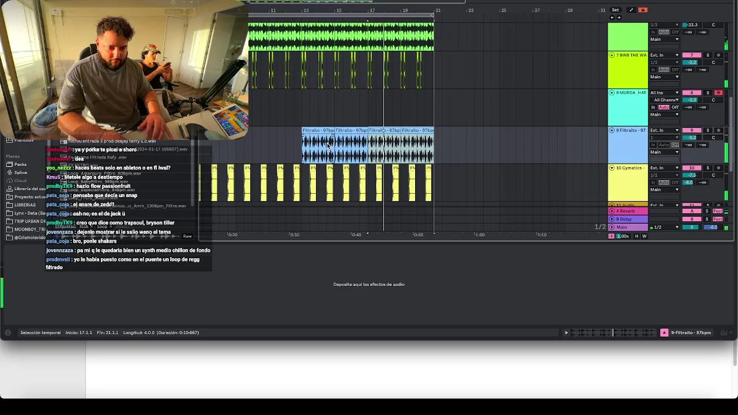Open @Crismolavisic folder in browser
Screen dimensions: 738x415
pyautogui.click(x=26, y=237)
